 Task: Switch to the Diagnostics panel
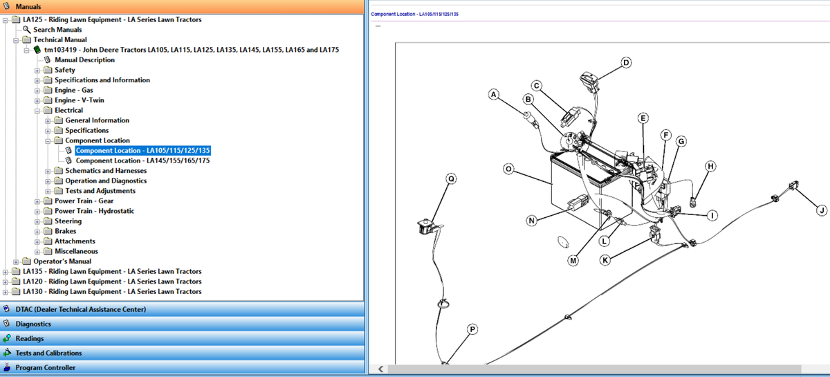tap(182, 324)
